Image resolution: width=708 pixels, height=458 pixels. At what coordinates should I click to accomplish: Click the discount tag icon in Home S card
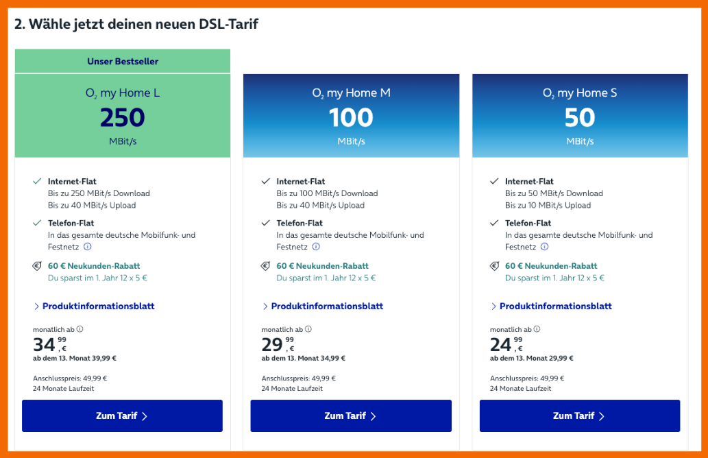click(x=494, y=266)
